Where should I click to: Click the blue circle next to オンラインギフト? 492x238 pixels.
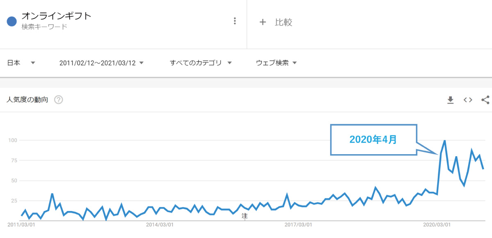coord(12,21)
